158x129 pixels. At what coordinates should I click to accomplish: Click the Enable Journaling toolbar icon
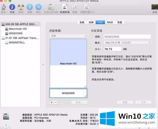[x=51, y=7]
